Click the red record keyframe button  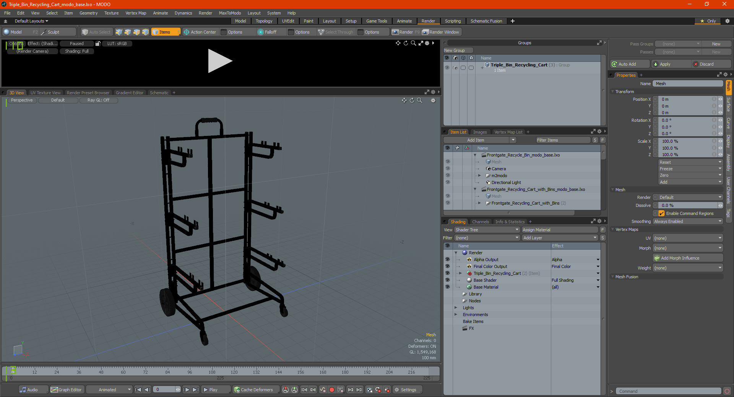point(332,390)
